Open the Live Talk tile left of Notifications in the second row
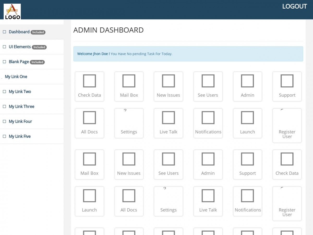The width and height of the screenshot is (313, 235). (168, 123)
